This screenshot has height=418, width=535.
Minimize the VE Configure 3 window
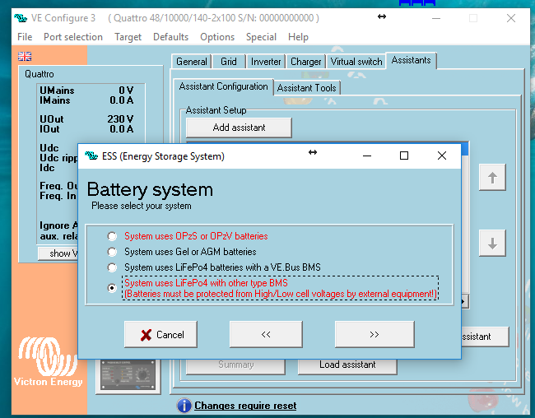pos(436,18)
